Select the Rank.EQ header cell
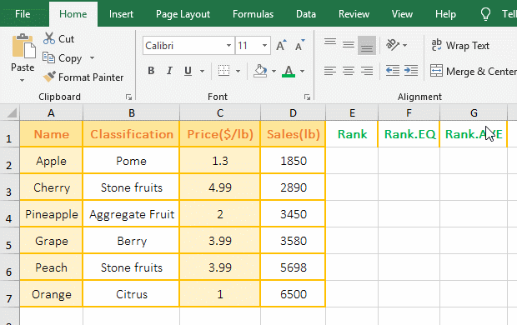This screenshot has height=325, width=517. pos(409,134)
